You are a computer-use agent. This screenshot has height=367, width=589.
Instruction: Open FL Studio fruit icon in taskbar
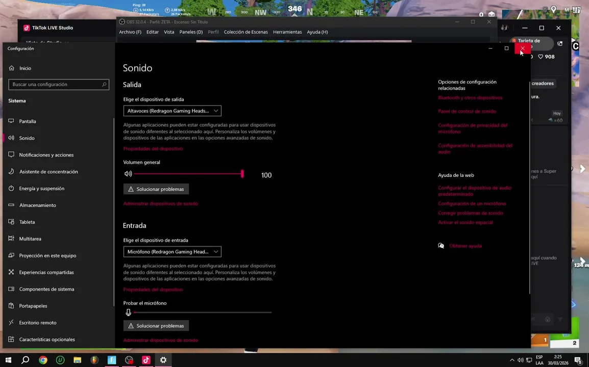tap(94, 360)
